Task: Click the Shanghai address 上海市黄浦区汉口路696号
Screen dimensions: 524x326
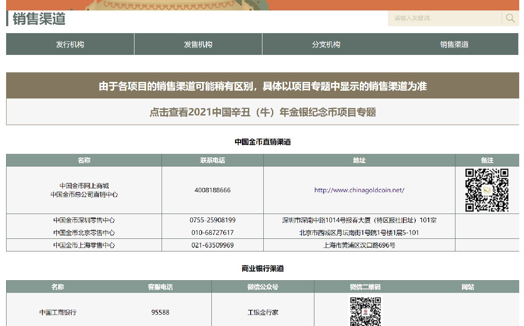Action: tap(359, 245)
